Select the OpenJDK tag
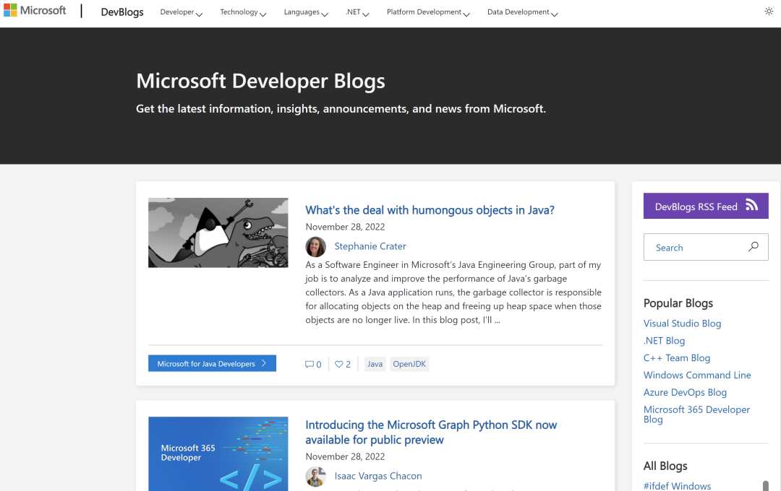Screen dimensions: 781x491 [409, 364]
